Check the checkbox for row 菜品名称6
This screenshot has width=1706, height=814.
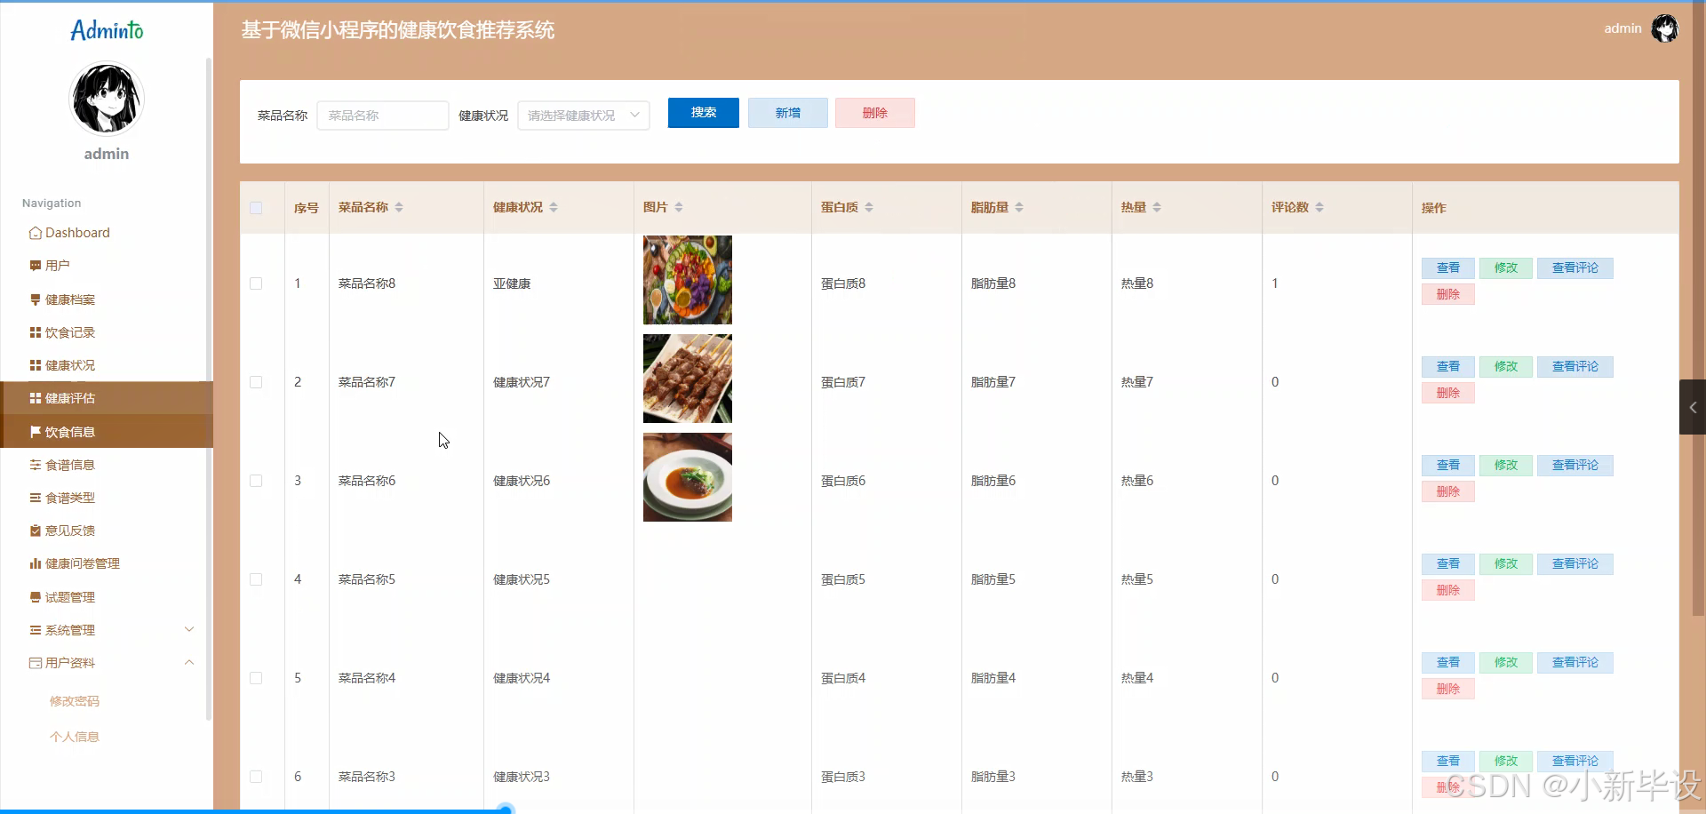[x=256, y=481]
